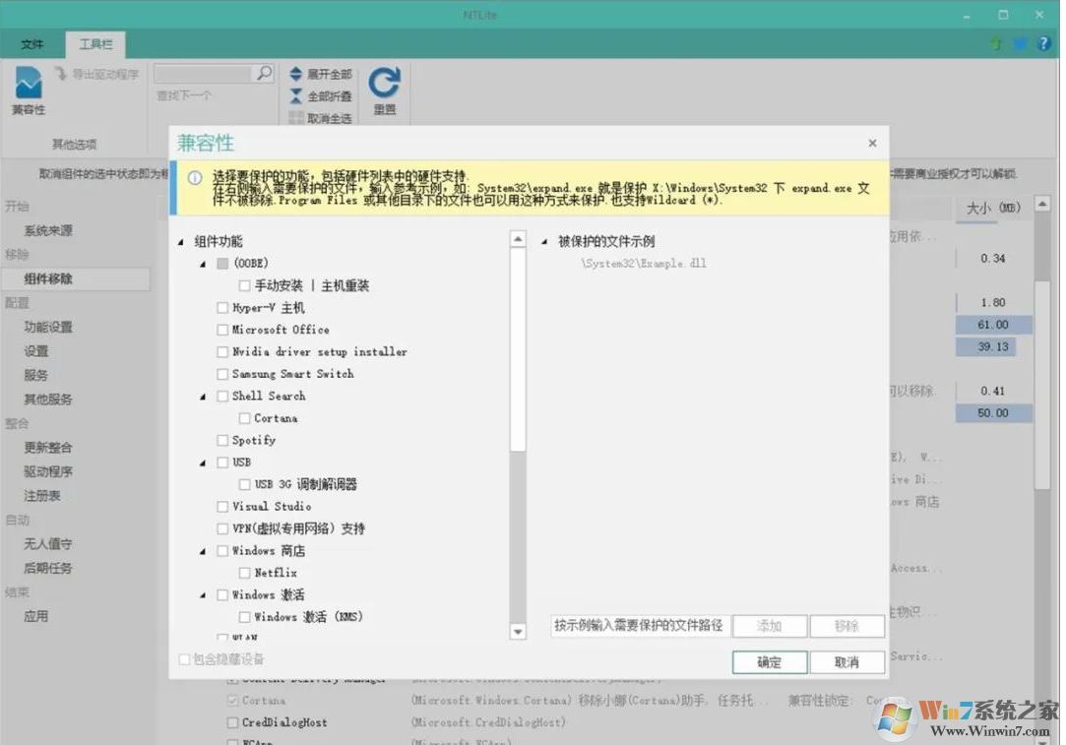Click the help question mark icon
This screenshot has height=745, width=1066.
click(x=1043, y=43)
